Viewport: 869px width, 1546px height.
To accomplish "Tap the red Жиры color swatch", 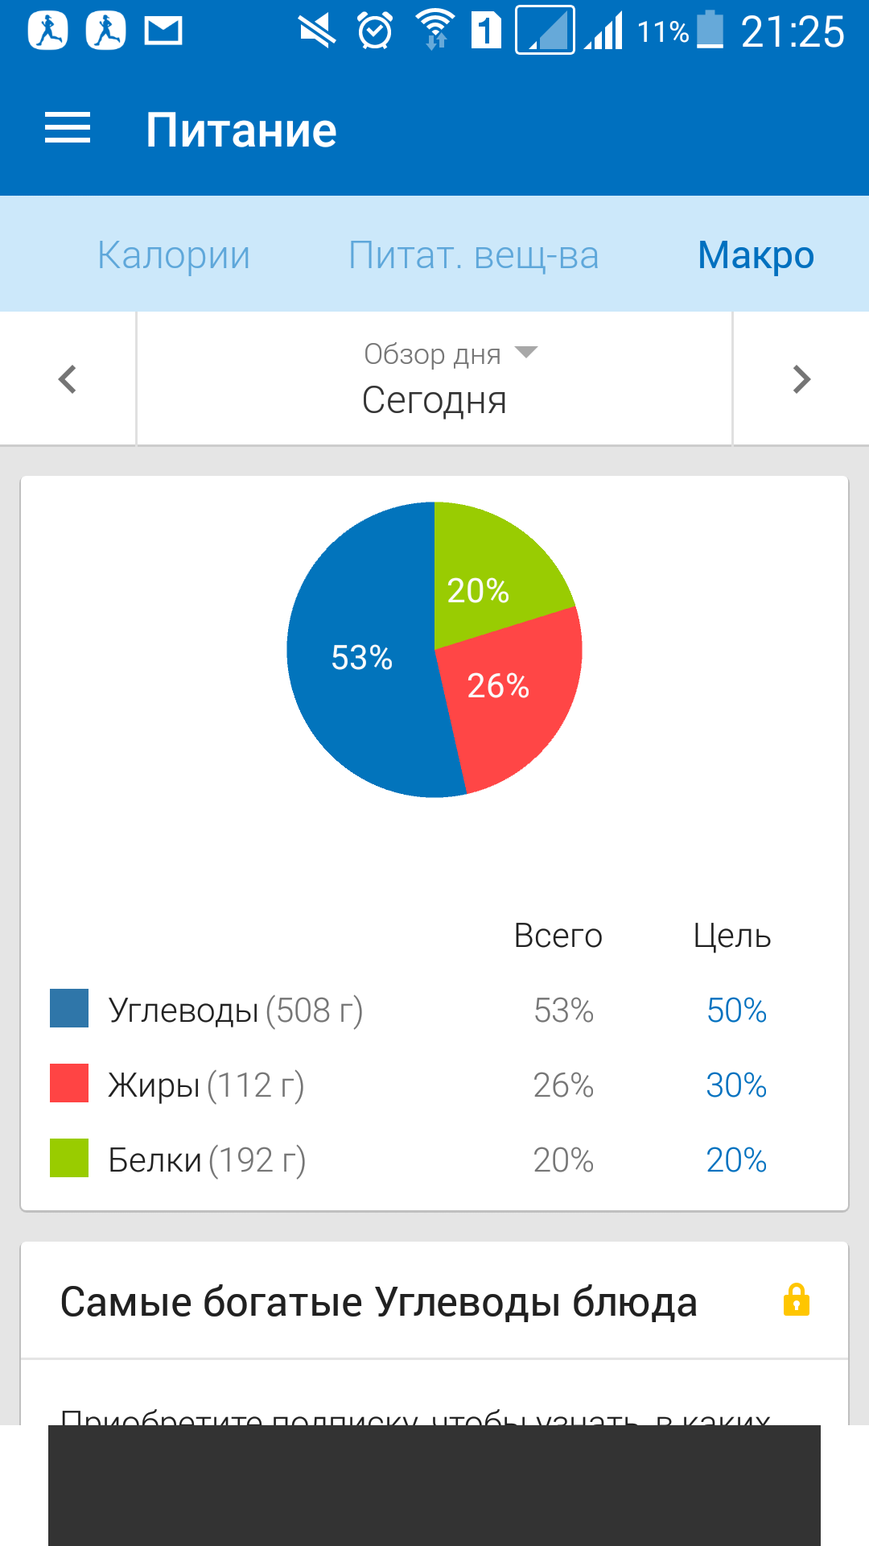I will (69, 1083).
